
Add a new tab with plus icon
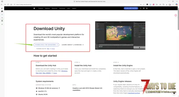pos(2,24)
